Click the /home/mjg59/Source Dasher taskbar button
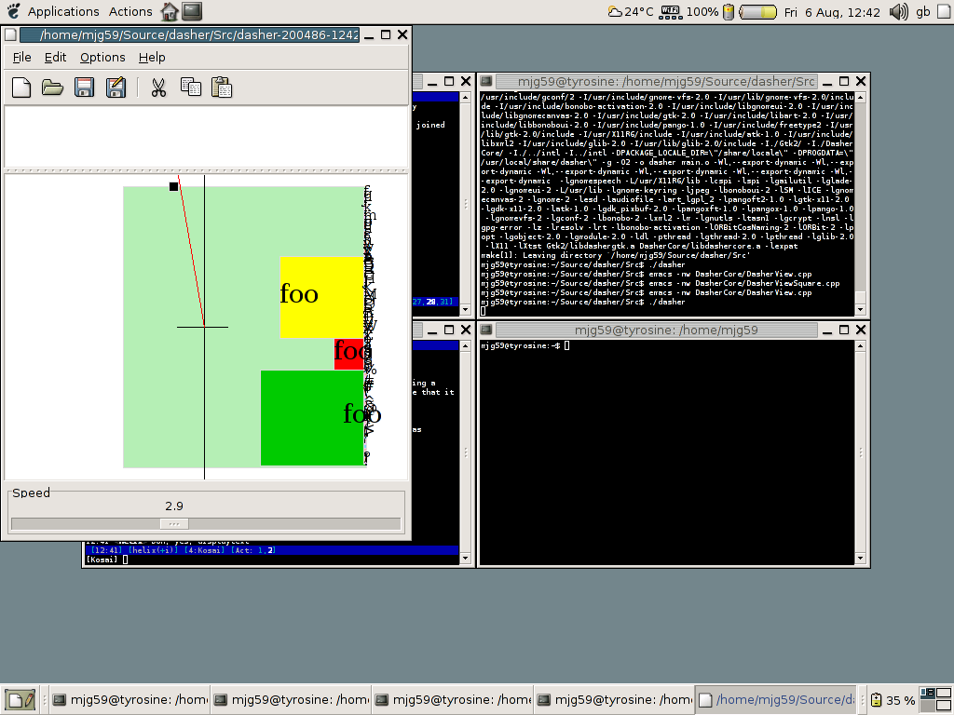The image size is (954, 715). click(776, 700)
